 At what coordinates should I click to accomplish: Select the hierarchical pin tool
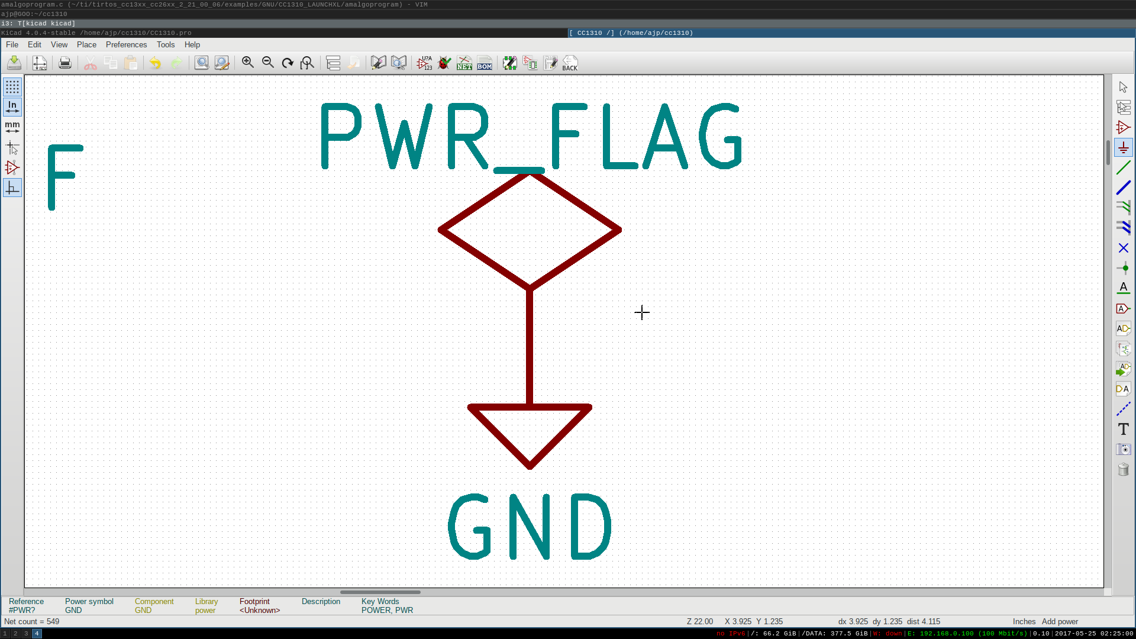click(x=1123, y=389)
